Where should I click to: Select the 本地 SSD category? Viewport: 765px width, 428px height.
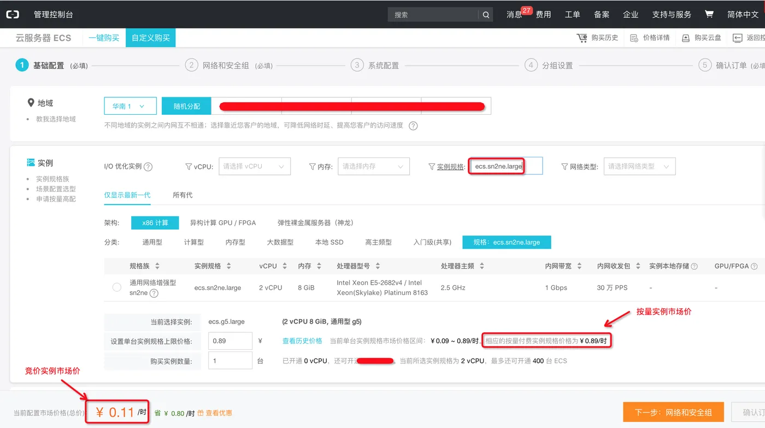(x=329, y=242)
